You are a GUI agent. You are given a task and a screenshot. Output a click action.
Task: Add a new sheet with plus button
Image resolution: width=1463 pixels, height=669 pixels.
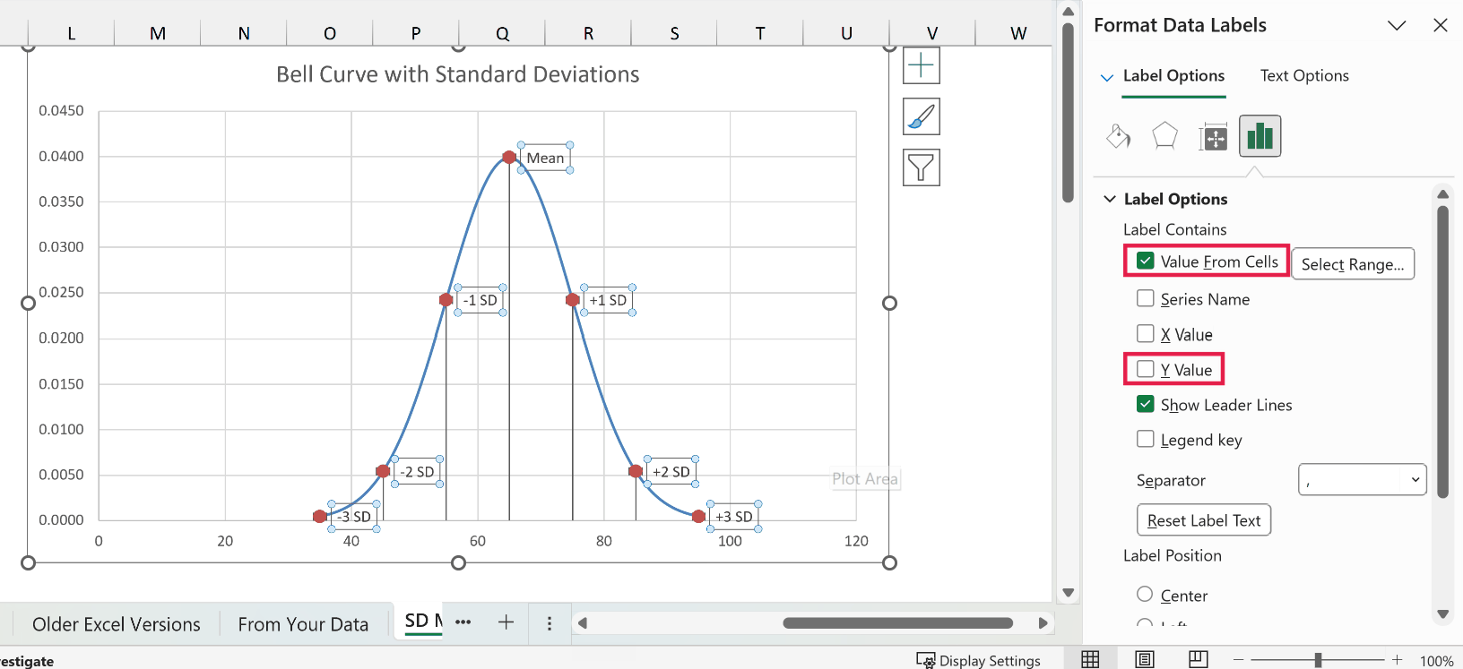tap(506, 622)
